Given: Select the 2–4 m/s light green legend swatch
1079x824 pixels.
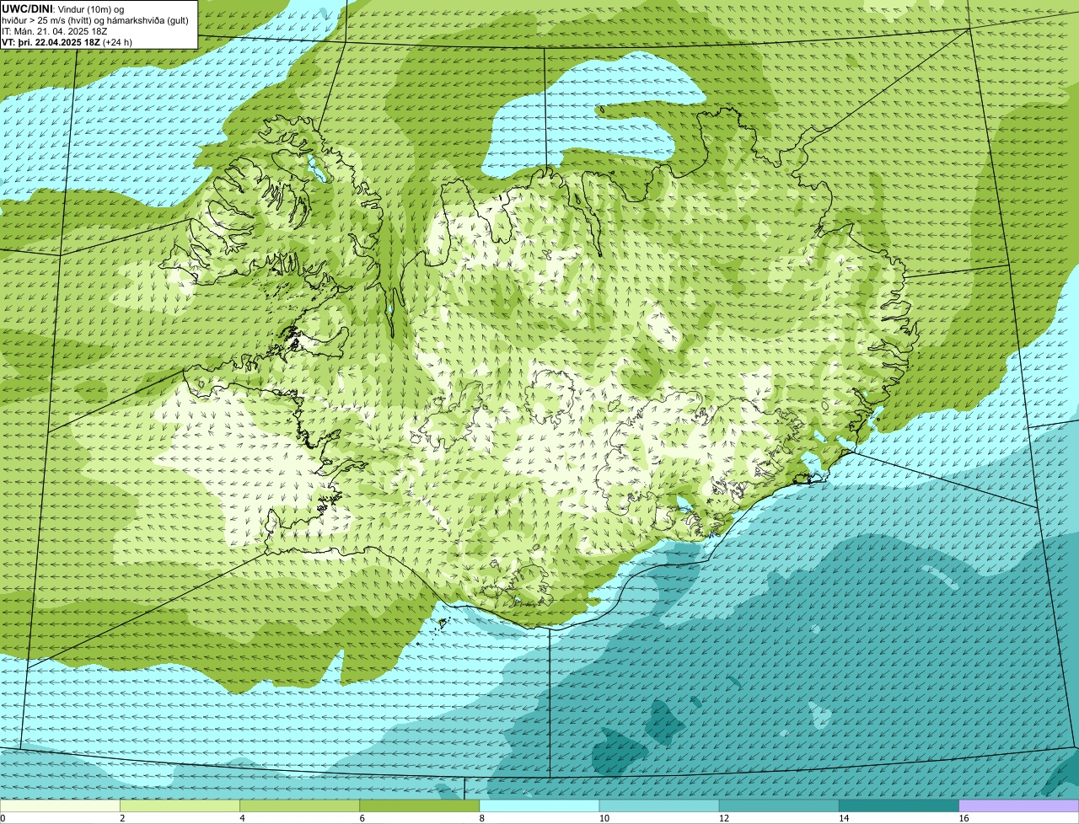Looking at the screenshot, I should [x=180, y=805].
